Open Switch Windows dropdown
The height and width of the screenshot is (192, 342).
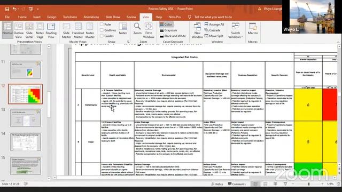click(x=235, y=30)
